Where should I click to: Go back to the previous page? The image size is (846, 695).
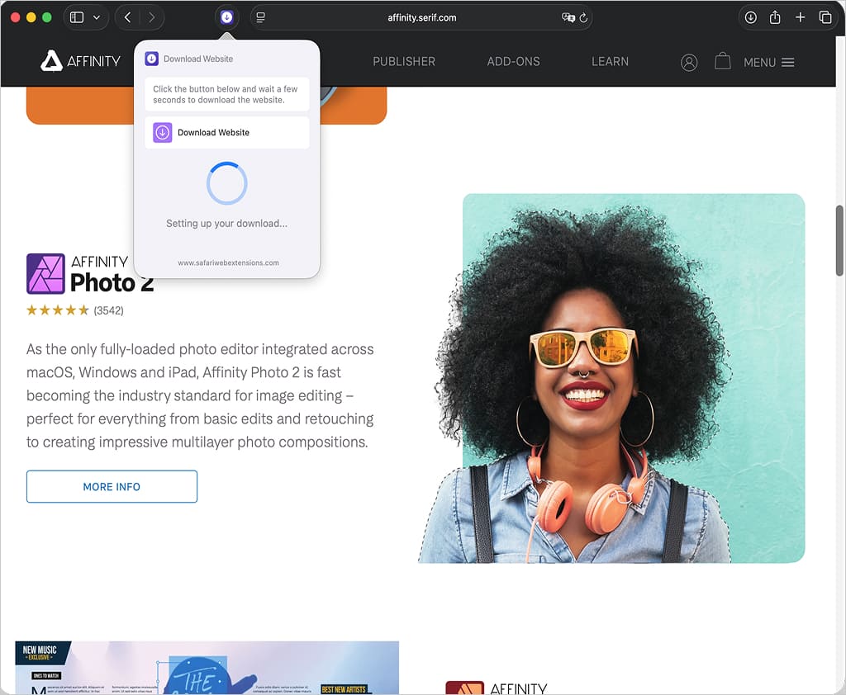point(127,17)
